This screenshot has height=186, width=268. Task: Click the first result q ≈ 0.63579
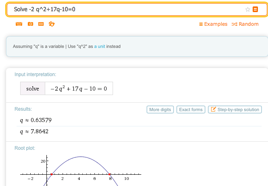(36, 120)
